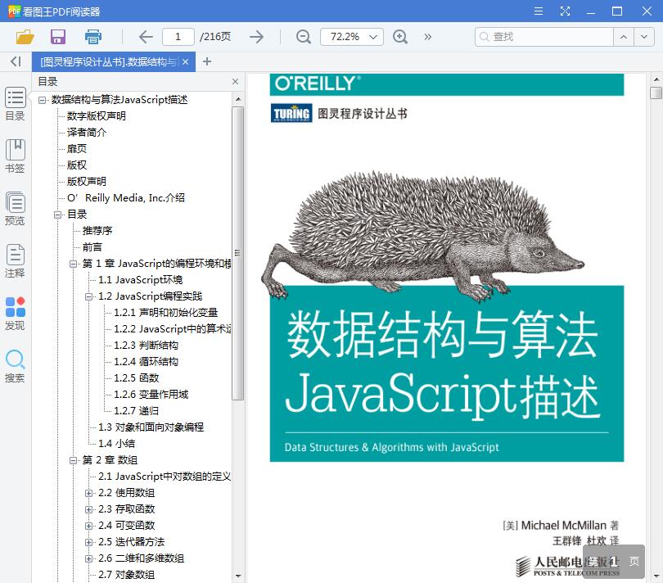Viewport: 663px width, 583px height.
Task: Show more toolbar tools via double chevron
Action: pyautogui.click(x=428, y=37)
